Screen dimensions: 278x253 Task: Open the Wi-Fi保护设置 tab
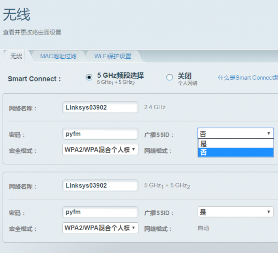(x=113, y=56)
